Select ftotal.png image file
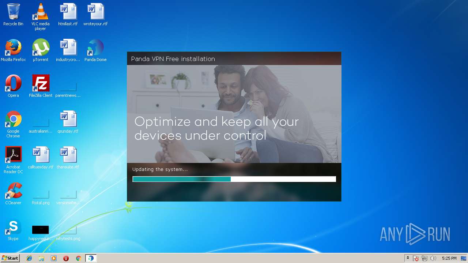This screenshot has width=468, height=263. (41, 194)
